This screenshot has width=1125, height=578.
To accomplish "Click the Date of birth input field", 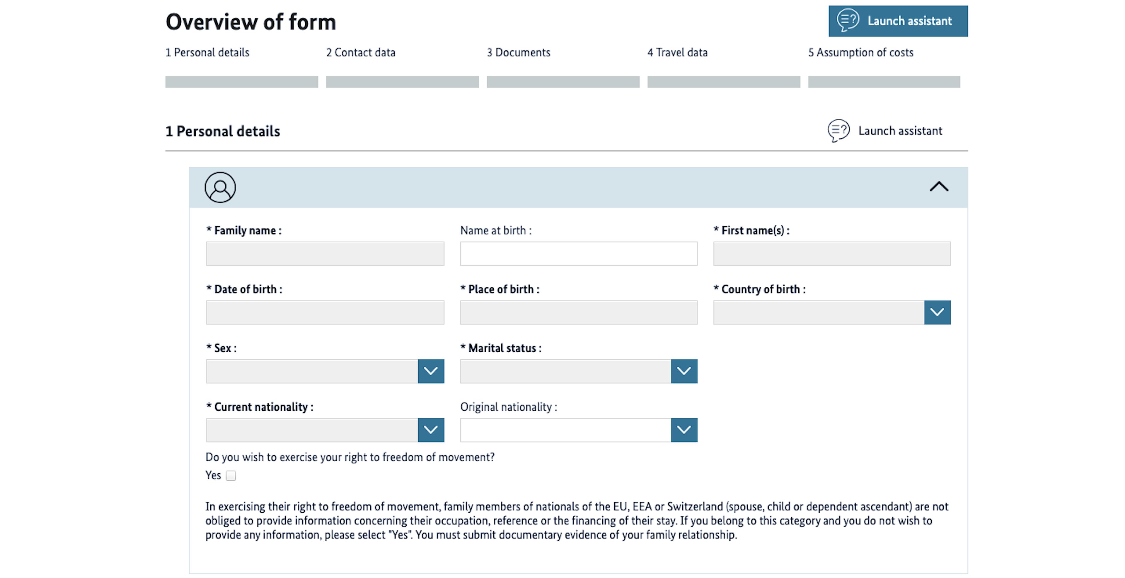I will (325, 312).
